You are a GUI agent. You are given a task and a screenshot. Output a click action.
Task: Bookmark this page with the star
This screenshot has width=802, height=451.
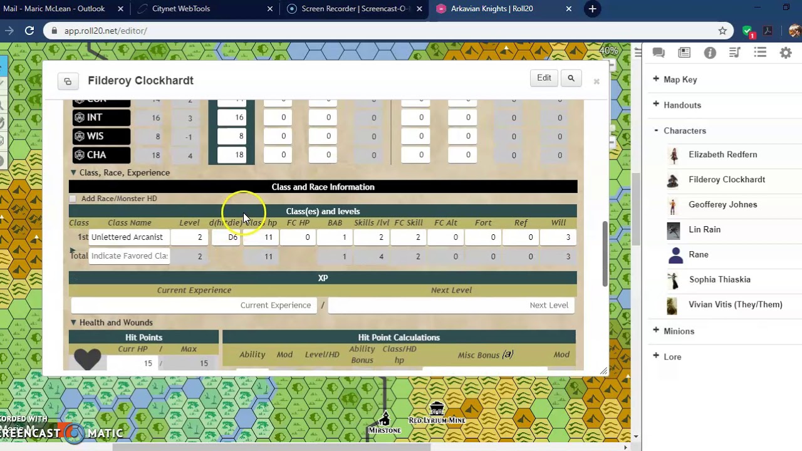click(x=722, y=30)
